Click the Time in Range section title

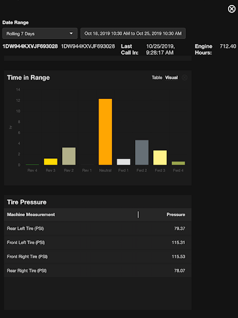pyautogui.click(x=29, y=78)
